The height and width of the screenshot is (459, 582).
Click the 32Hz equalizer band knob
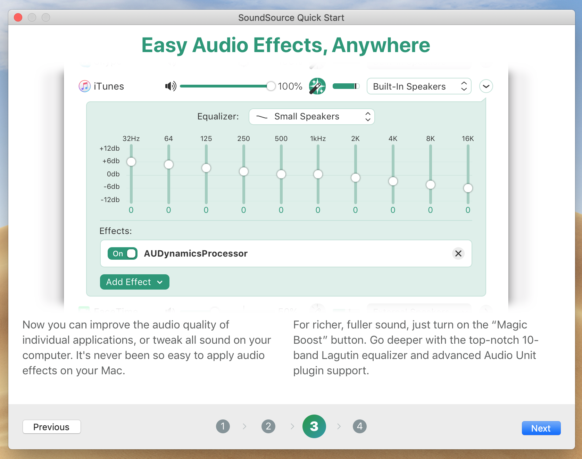131,161
